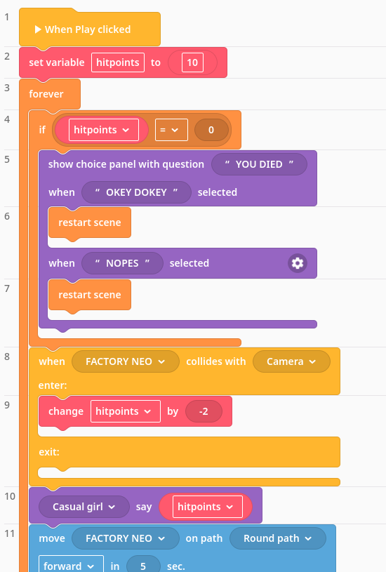This screenshot has height=572, width=386.
Task: Click the gear icon on NOPES choice block
Action: click(298, 263)
